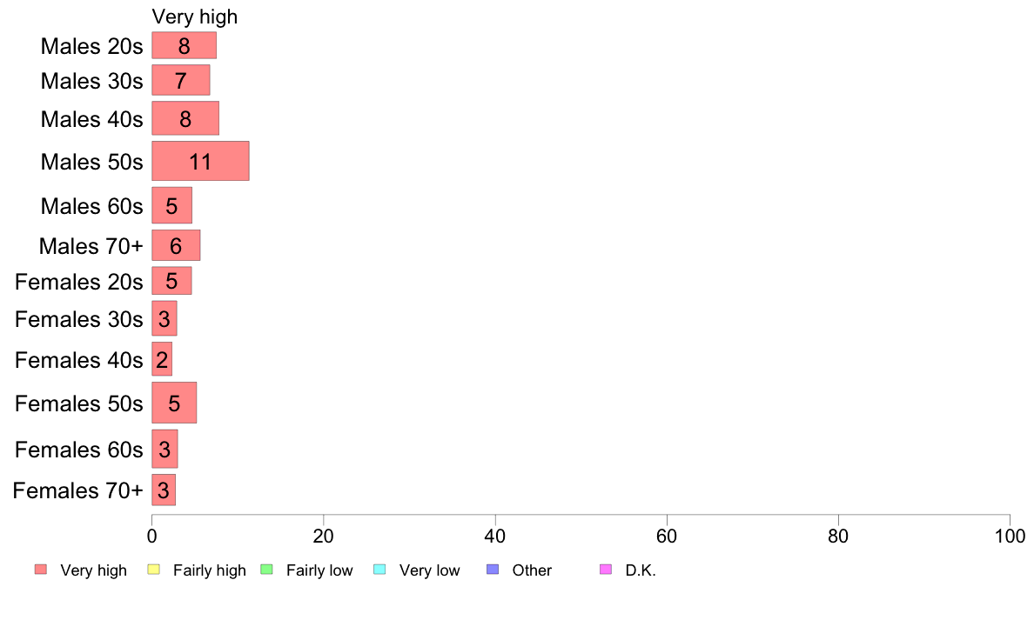Click the red Very high legend swatch
The image size is (1034, 640).
point(41,570)
